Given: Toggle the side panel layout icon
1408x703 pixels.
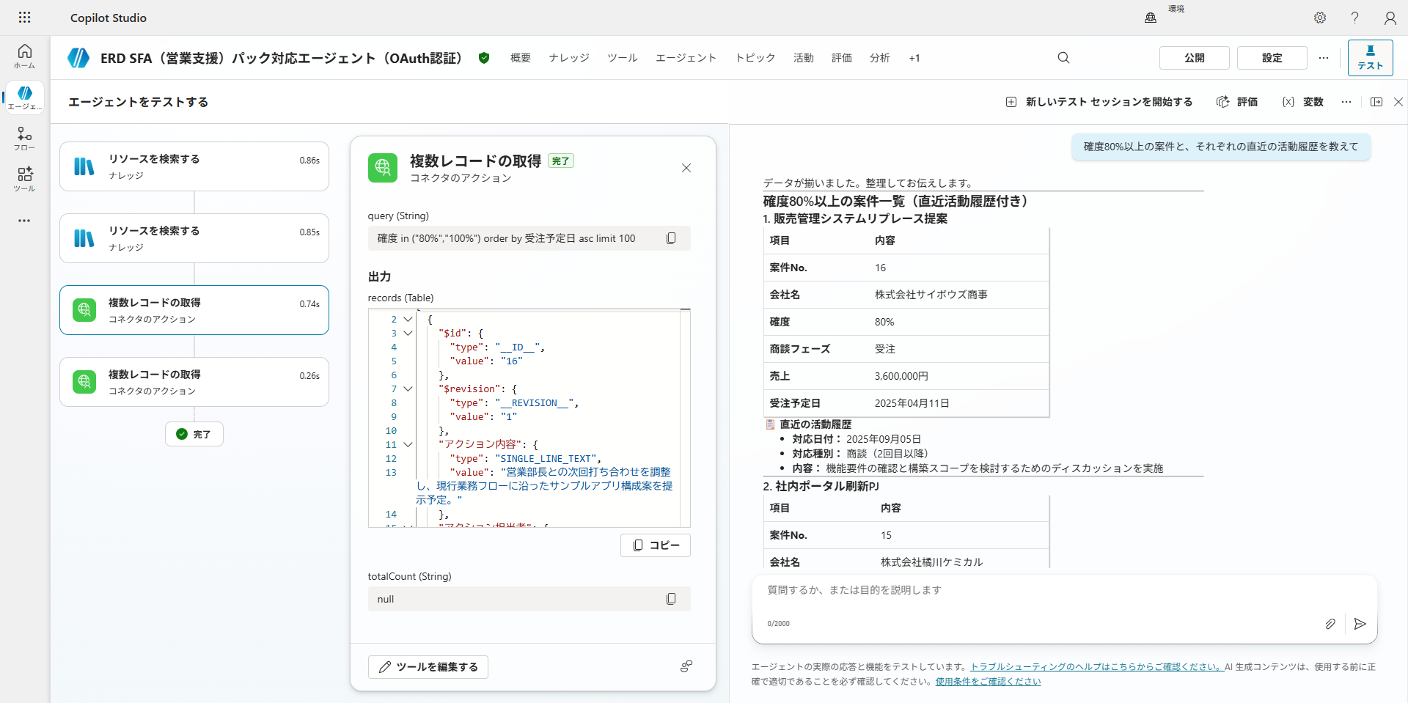Looking at the screenshot, I should (x=1376, y=102).
